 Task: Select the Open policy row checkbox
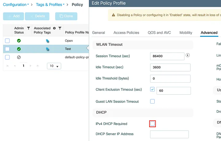pyautogui.click(x=7, y=41)
